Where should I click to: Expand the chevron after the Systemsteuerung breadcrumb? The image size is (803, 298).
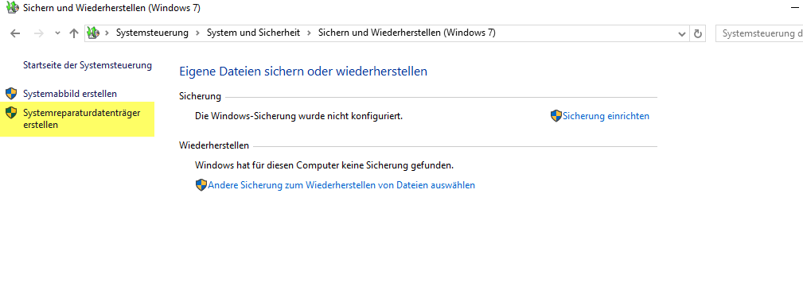[197, 33]
